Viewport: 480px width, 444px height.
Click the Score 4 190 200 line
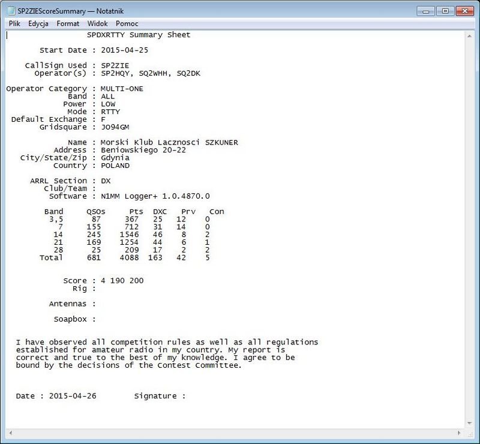coord(105,280)
